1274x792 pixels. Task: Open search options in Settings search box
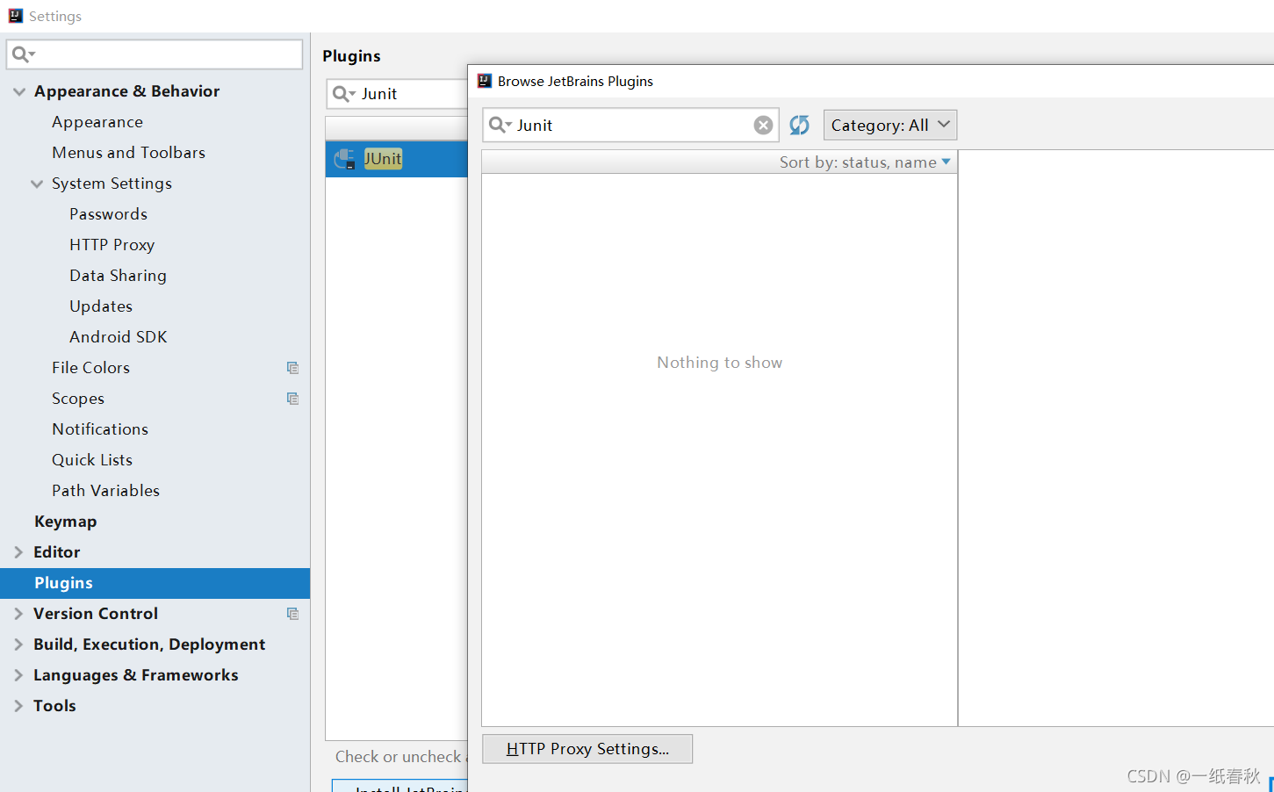point(23,54)
